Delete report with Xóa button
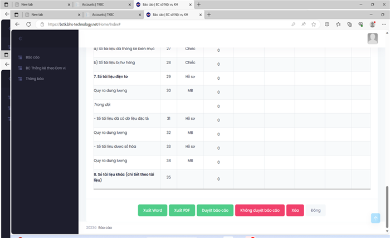Screen dimensions: 390x238 click(x=295, y=210)
